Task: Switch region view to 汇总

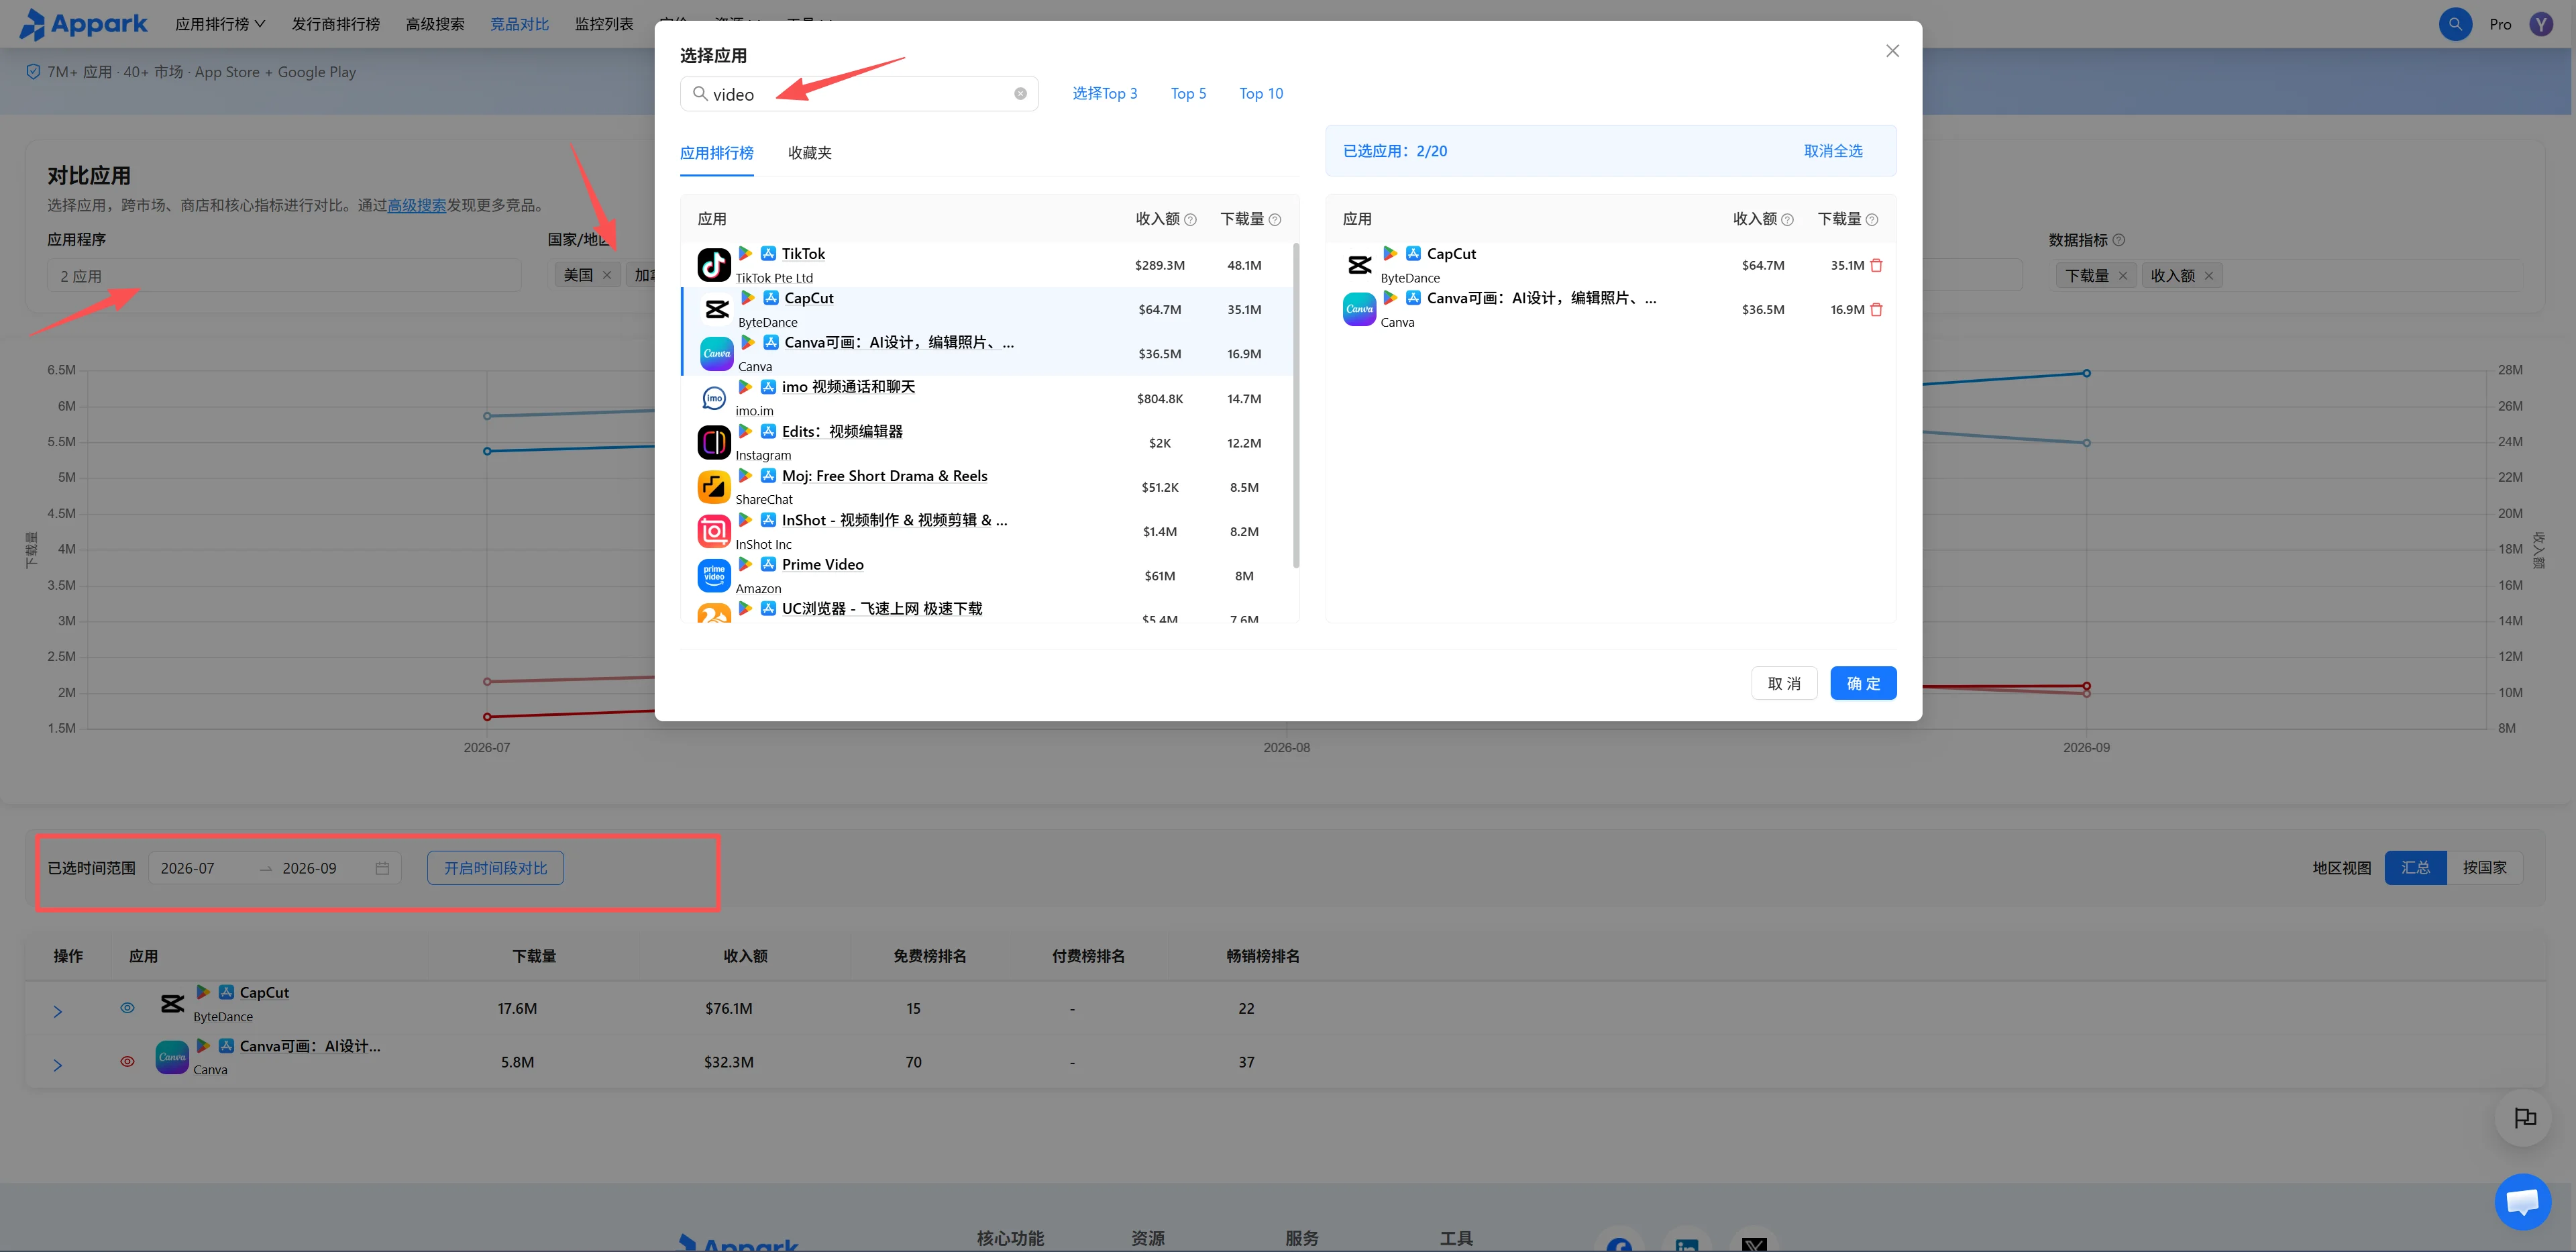Action: tap(2415, 868)
